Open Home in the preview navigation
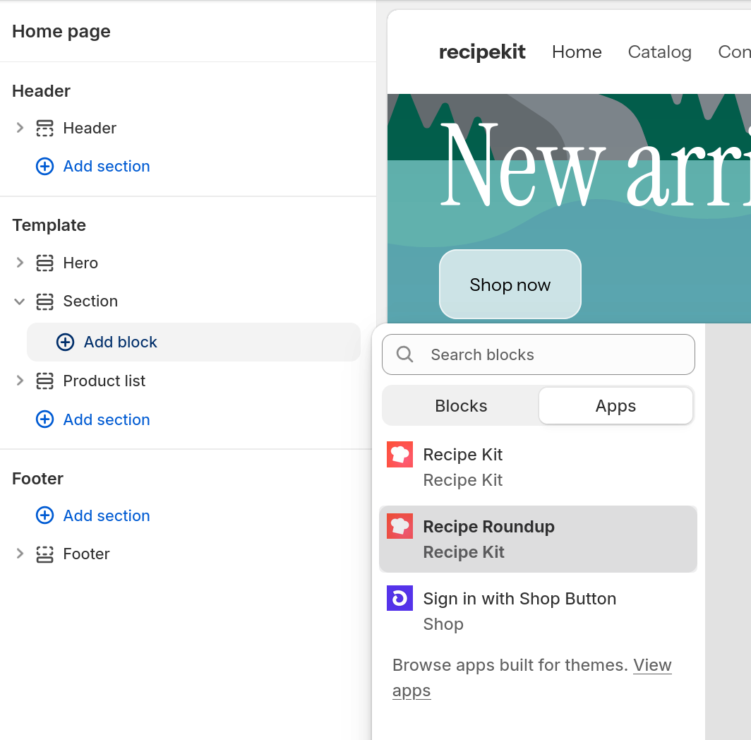The image size is (751, 740). click(577, 52)
